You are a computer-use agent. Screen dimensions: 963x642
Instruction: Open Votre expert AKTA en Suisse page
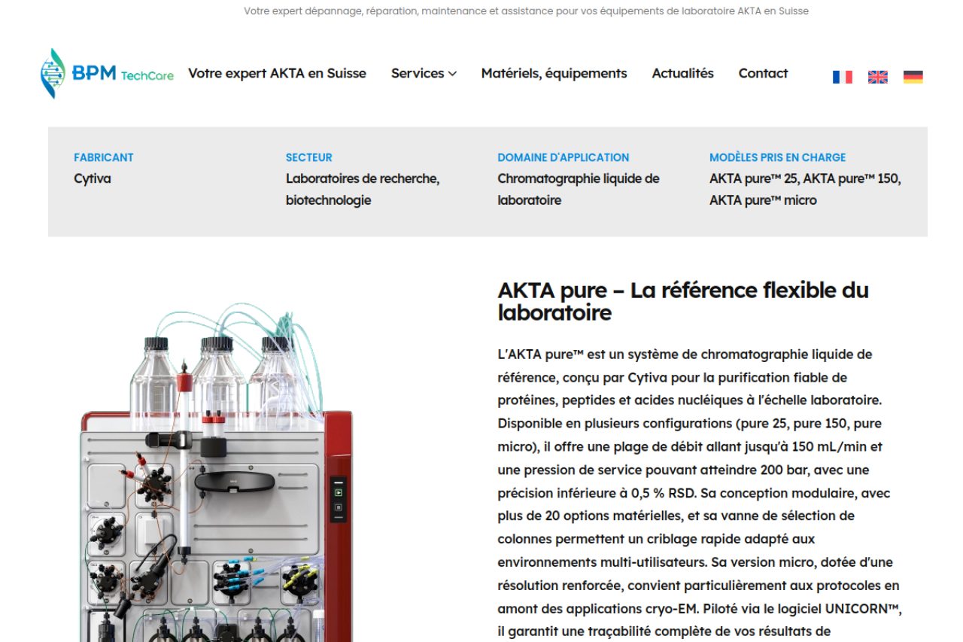(x=277, y=73)
